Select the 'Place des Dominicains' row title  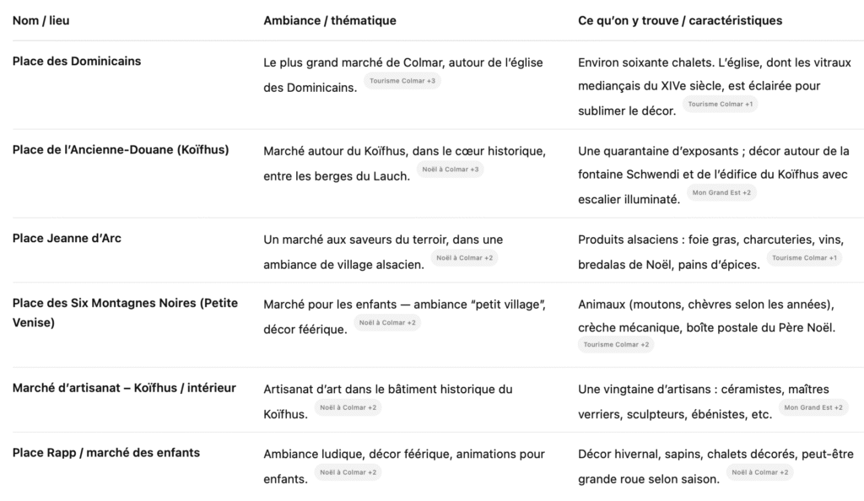click(77, 62)
